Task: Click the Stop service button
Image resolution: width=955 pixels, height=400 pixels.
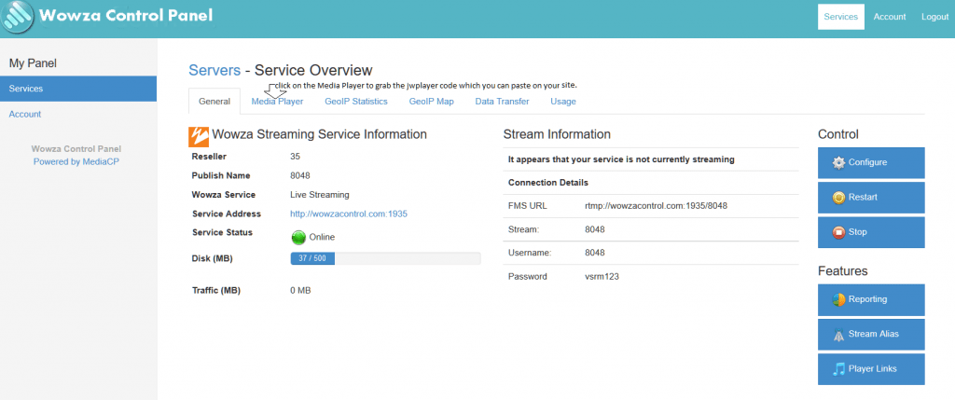Action: click(871, 232)
